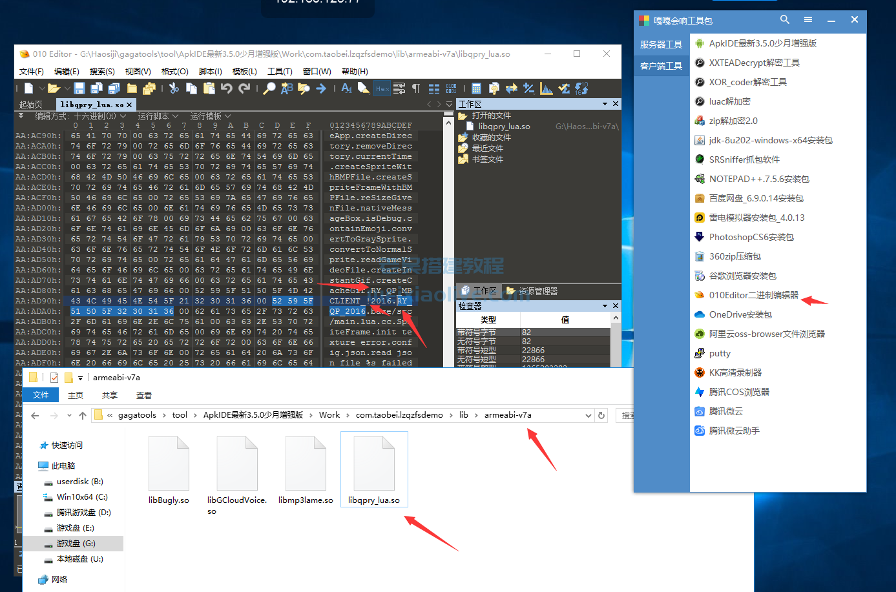Screen dimensions: 896x592
Task: Click the Explorer refresh button
Action: point(601,415)
